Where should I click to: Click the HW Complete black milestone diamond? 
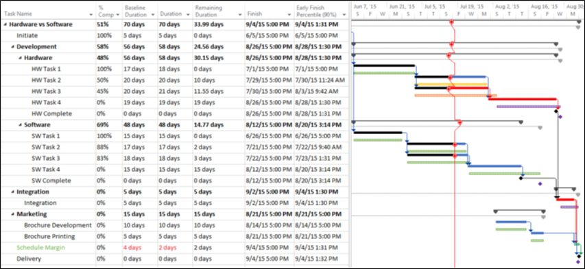coord(556,112)
